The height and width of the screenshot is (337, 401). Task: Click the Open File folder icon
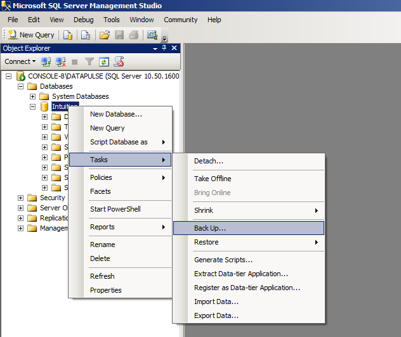pos(105,35)
